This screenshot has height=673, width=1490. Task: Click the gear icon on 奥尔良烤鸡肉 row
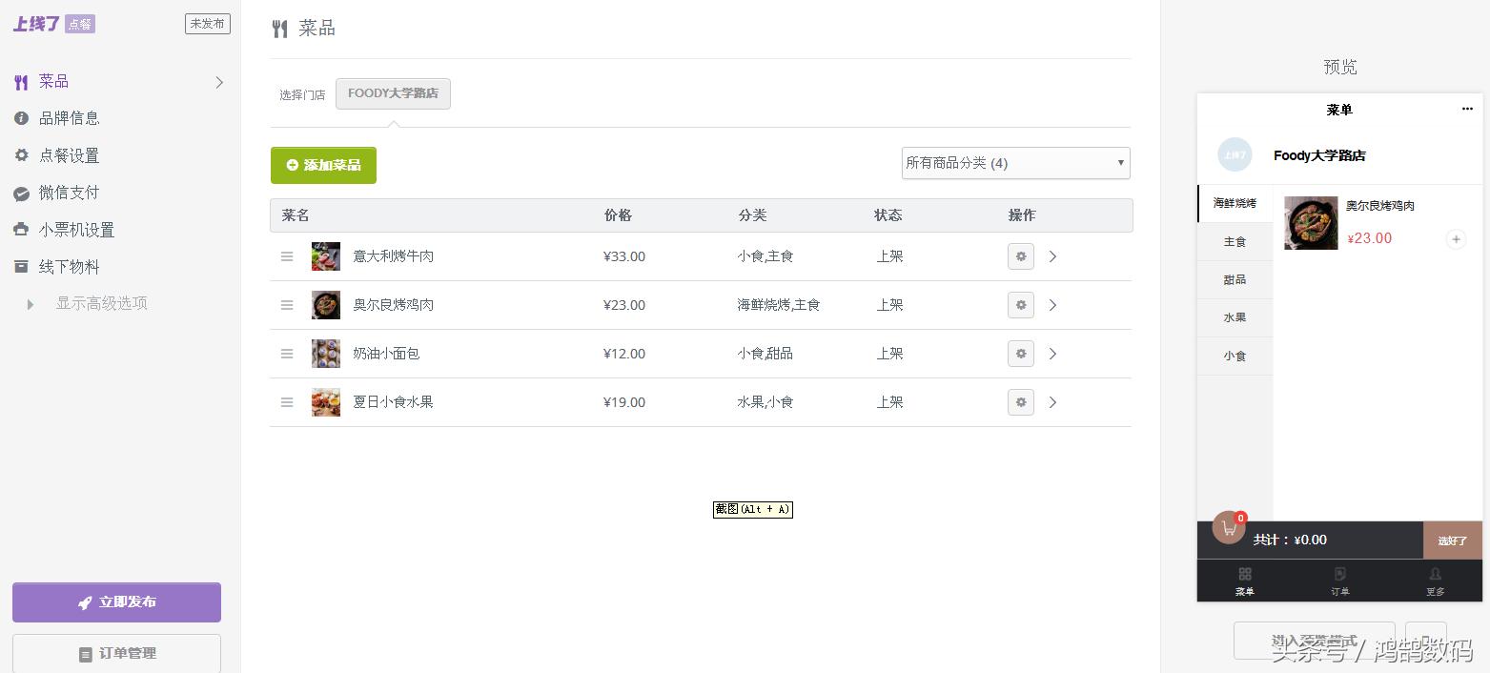pos(1020,305)
